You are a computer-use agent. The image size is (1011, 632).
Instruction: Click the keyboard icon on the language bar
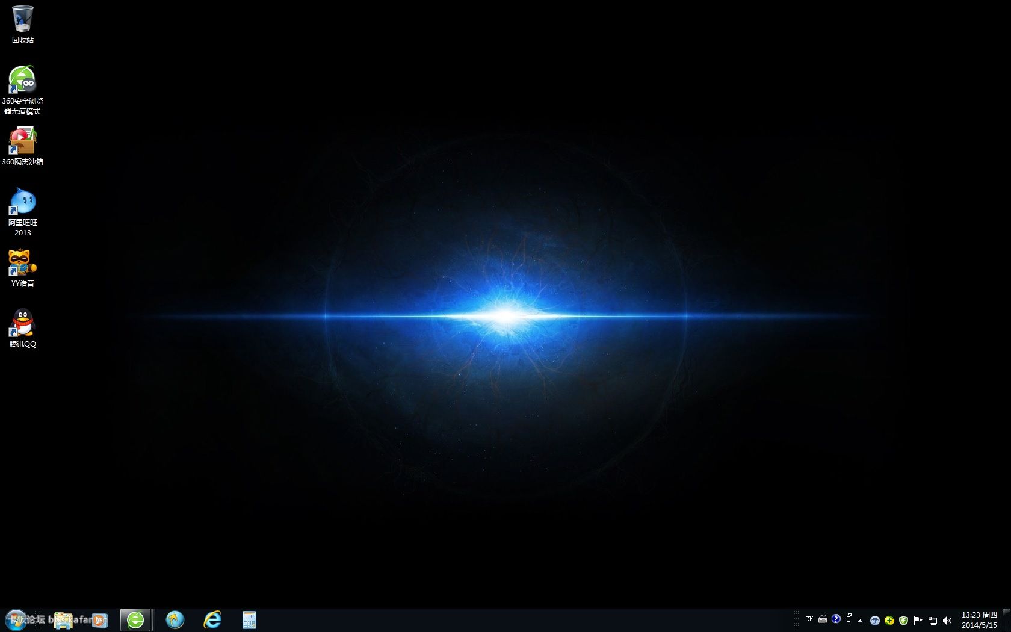point(822,619)
